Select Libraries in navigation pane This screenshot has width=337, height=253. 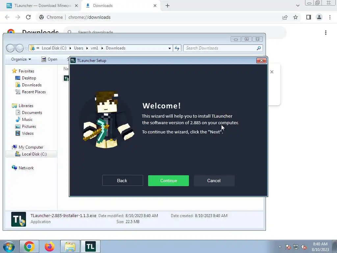point(23,106)
